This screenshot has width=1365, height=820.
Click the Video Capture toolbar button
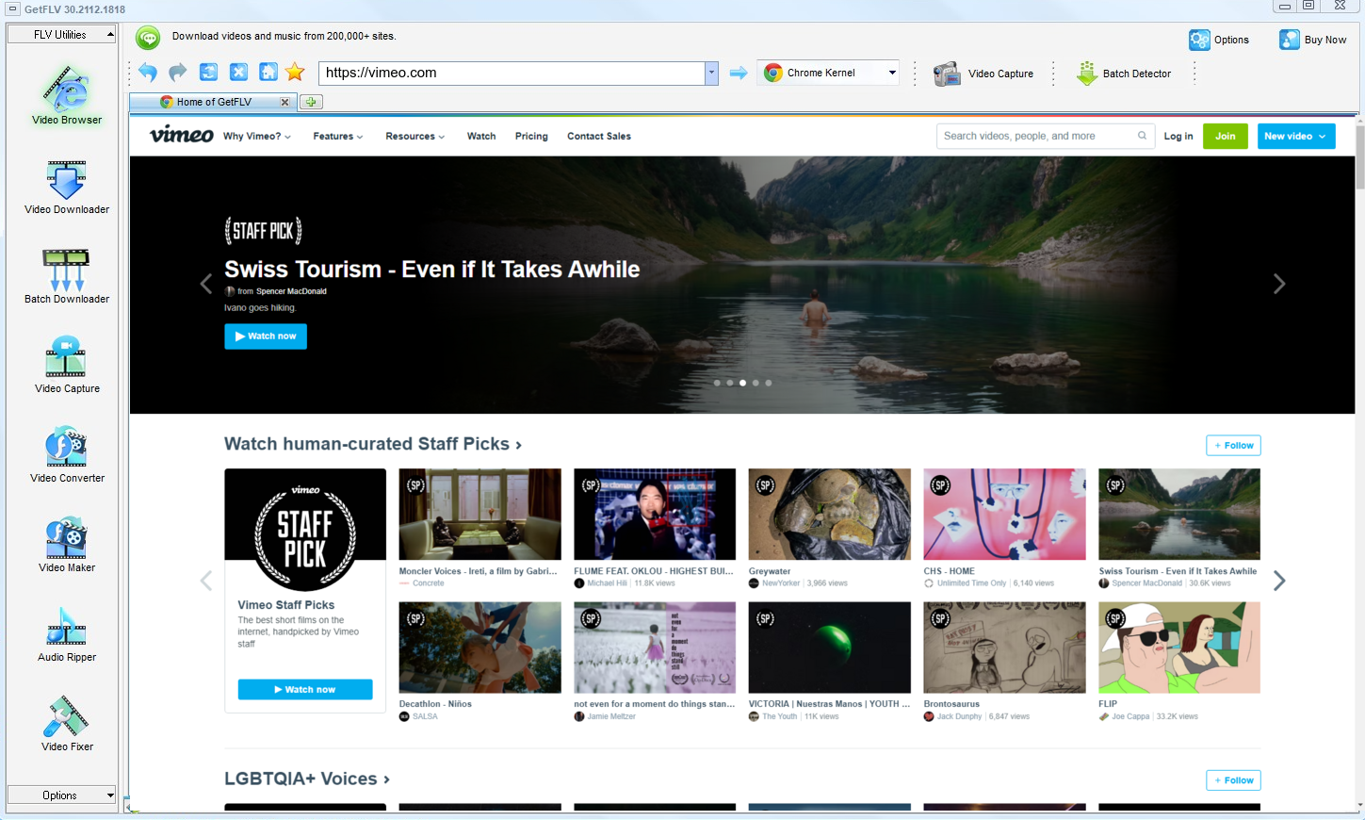[x=983, y=74]
